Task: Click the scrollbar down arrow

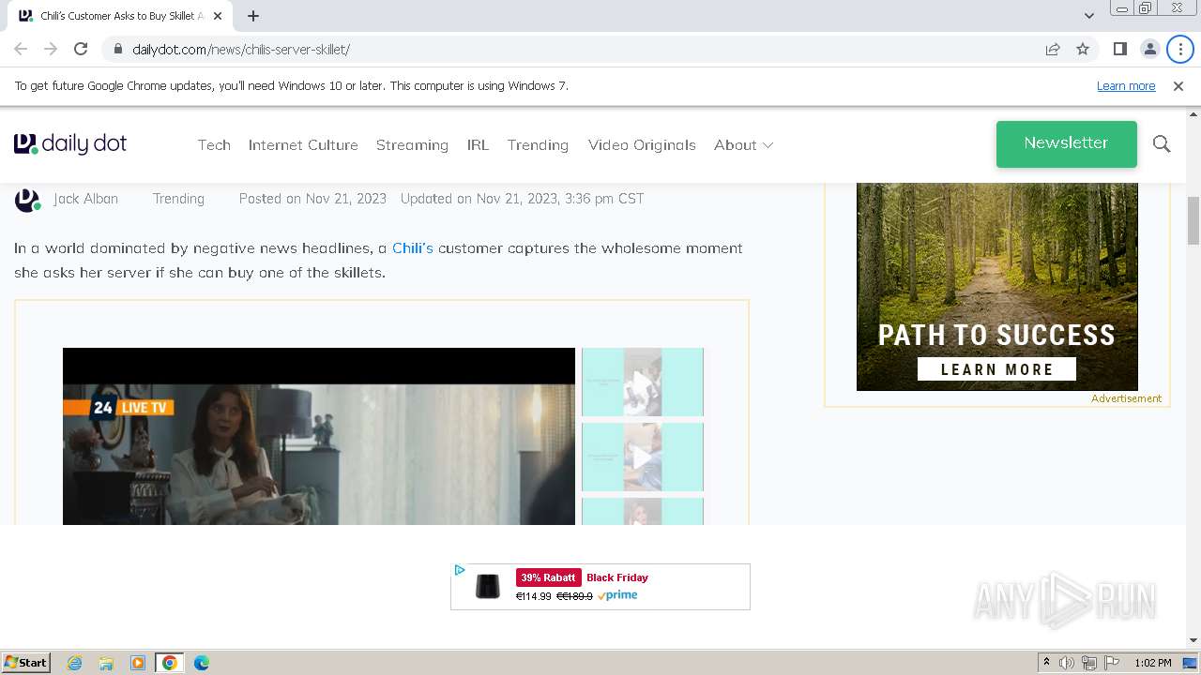Action: pyautogui.click(x=1193, y=640)
